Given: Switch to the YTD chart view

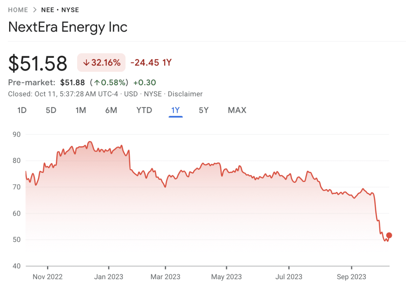Looking at the screenshot, I should (144, 110).
